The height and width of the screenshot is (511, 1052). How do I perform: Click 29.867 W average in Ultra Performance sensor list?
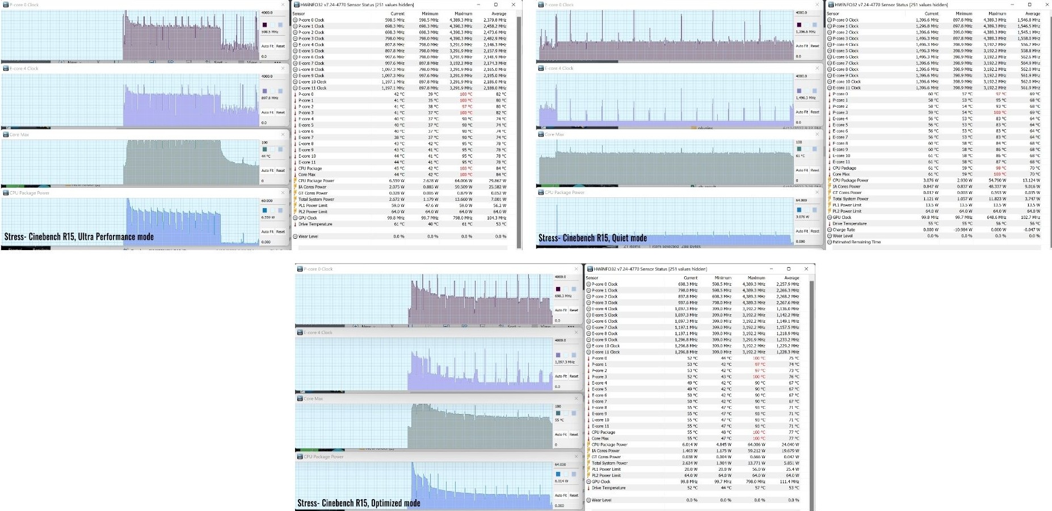(x=497, y=181)
